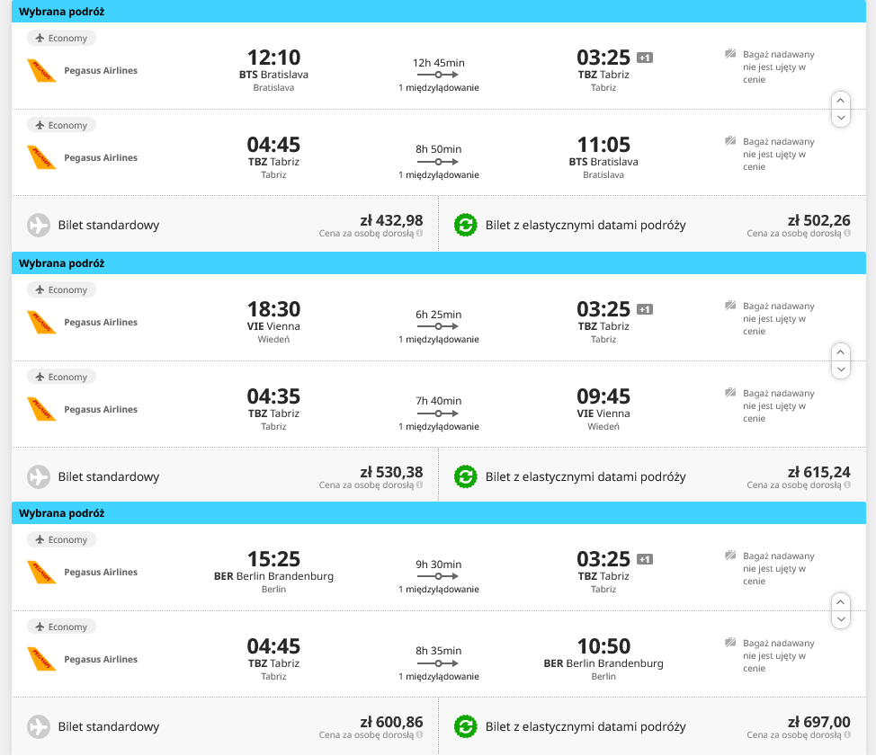
Task: Click info icon beside zł 432,98 price
Action: [420, 234]
